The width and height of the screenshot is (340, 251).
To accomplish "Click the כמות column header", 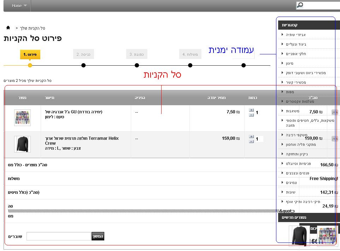I will tap(252, 98).
